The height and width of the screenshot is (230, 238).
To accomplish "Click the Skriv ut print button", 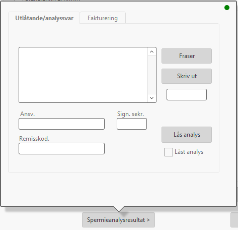I will coord(187,76).
